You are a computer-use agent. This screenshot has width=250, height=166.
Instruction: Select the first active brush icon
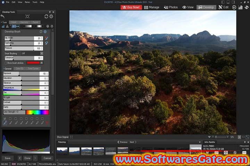click(x=5, y=123)
